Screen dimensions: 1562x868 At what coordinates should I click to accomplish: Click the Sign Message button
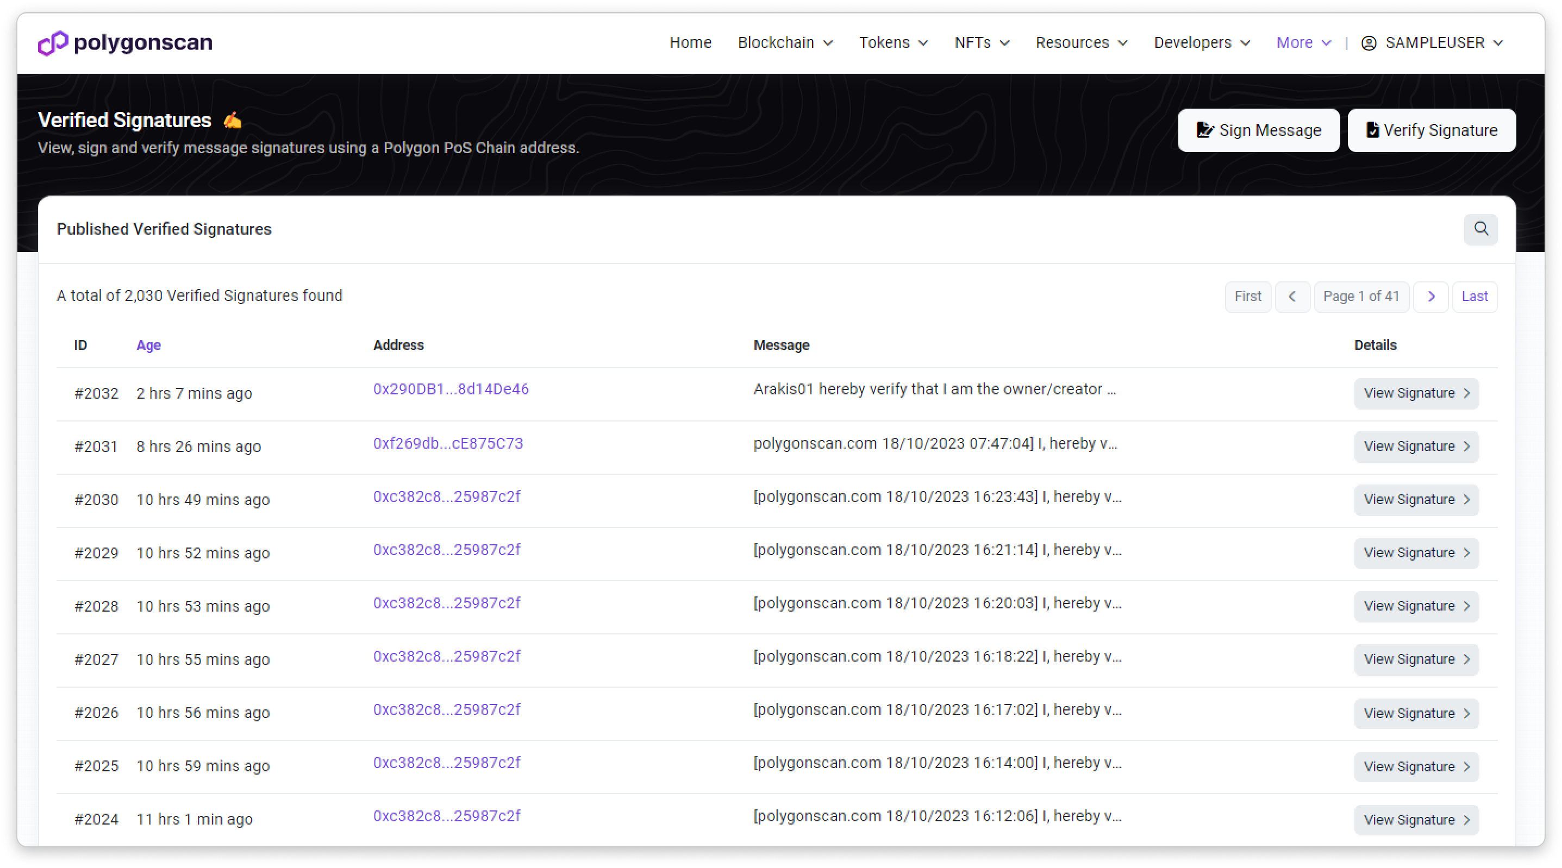coord(1259,130)
